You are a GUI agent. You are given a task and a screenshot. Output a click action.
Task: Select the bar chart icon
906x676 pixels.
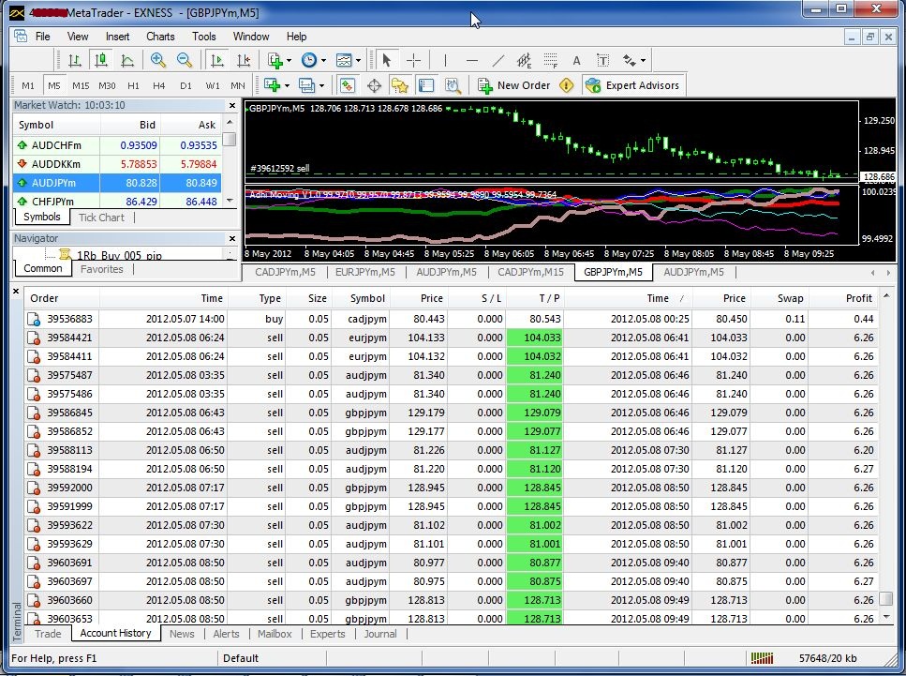pyautogui.click(x=75, y=60)
